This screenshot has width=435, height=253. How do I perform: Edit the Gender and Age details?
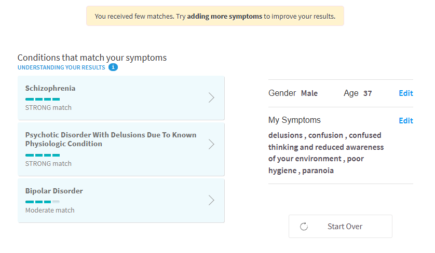click(x=406, y=93)
